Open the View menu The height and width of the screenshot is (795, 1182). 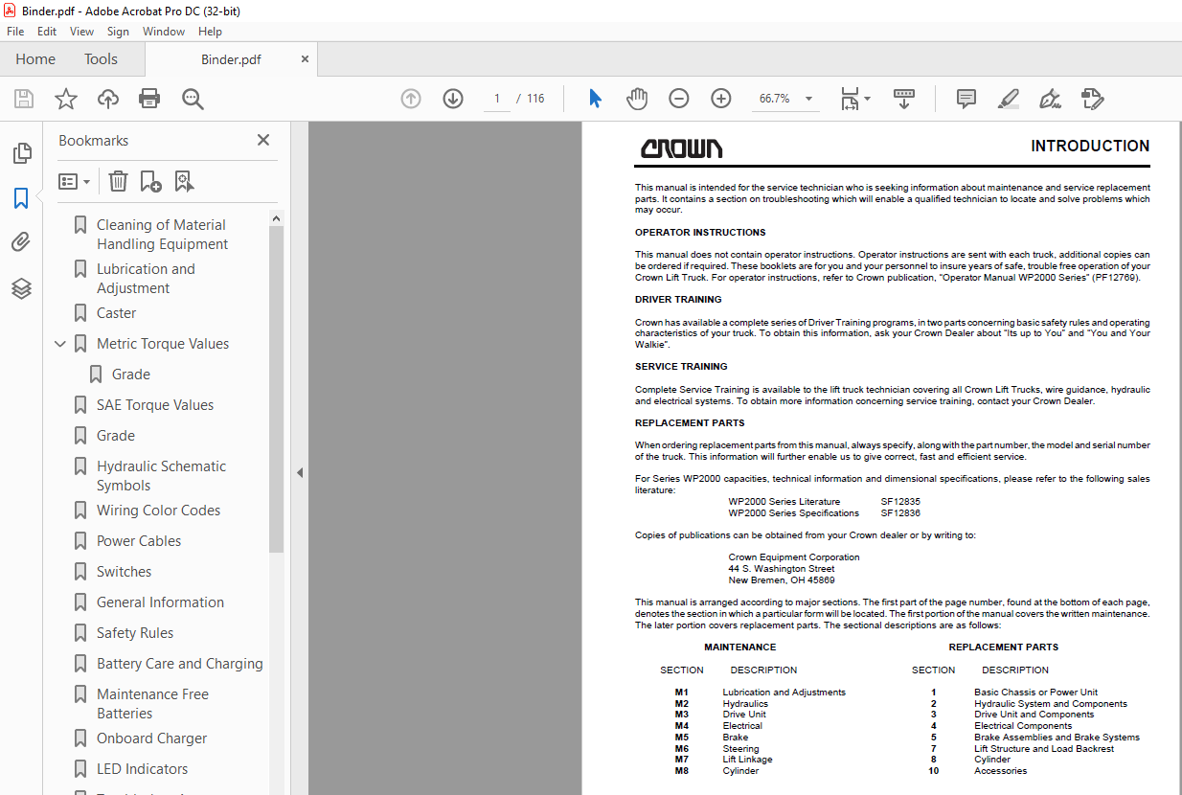coord(81,32)
